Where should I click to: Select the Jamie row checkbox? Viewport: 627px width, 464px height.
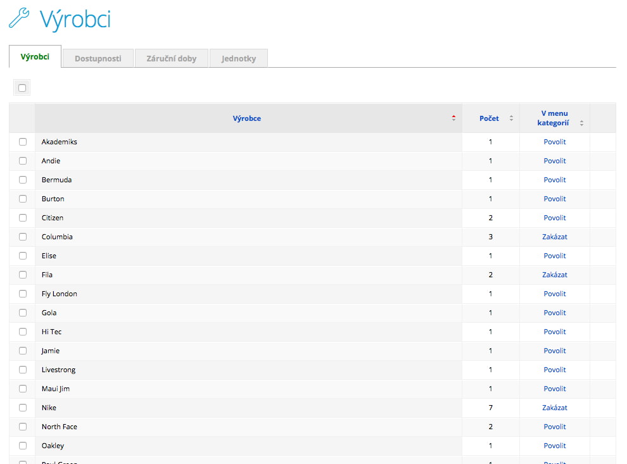23,351
